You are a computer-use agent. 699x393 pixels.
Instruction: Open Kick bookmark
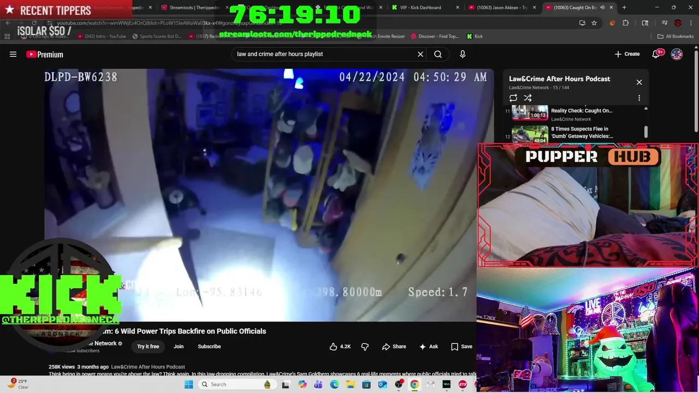point(475,37)
